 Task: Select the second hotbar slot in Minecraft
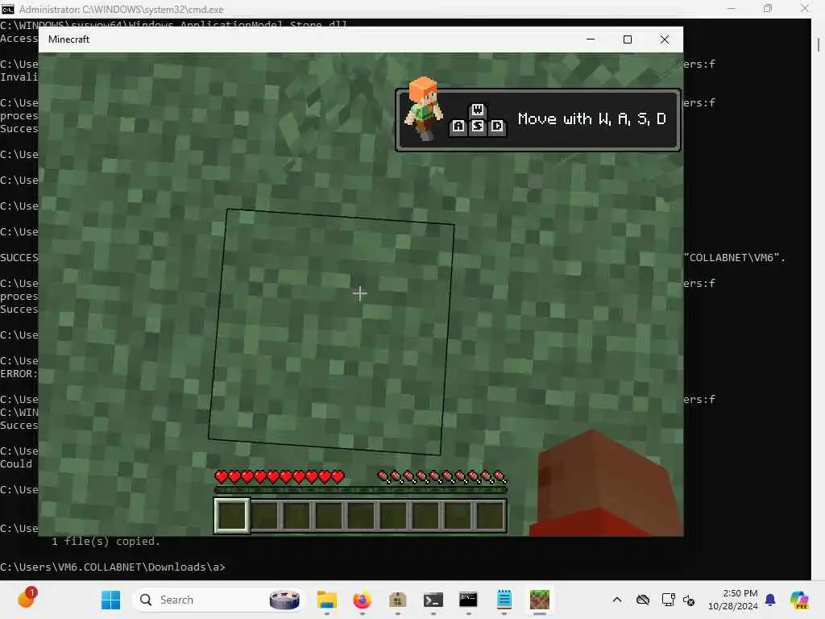tap(264, 515)
